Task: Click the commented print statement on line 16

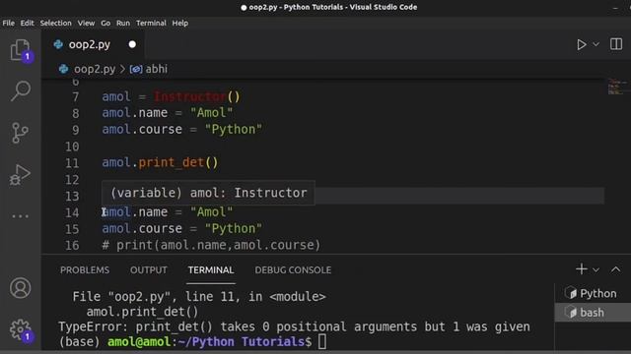Action: 211,245
